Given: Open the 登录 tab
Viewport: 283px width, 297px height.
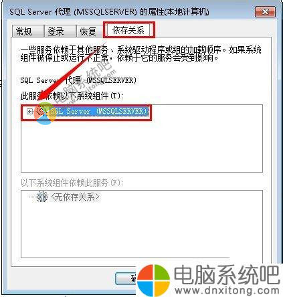Looking at the screenshot, I should 60,31.
